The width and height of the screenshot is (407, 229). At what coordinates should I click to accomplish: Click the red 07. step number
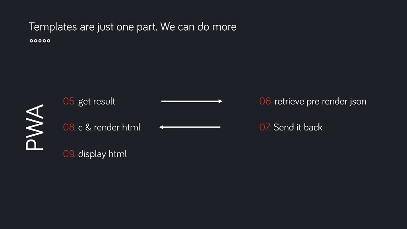click(265, 127)
